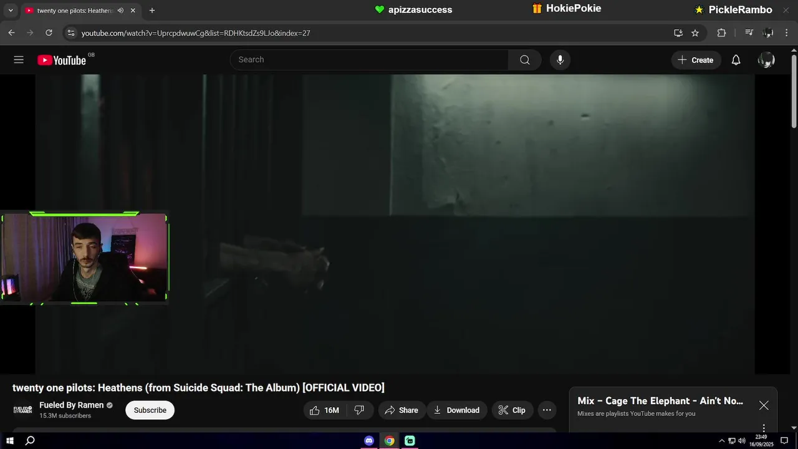
Task: Open the Mix – Cage The Elephant playlist title
Action: click(660, 401)
